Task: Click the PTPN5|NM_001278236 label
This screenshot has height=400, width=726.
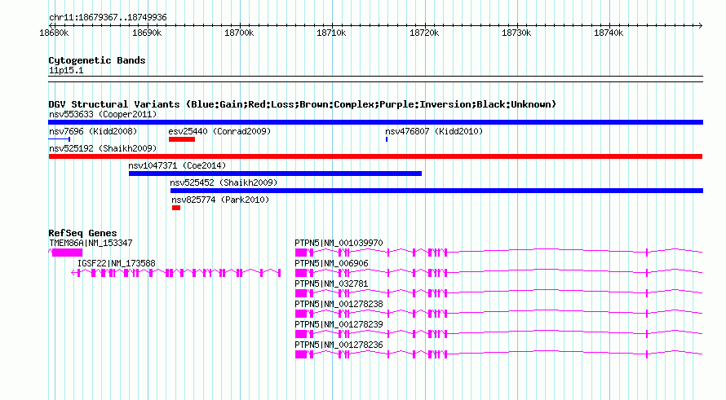Action: click(339, 345)
